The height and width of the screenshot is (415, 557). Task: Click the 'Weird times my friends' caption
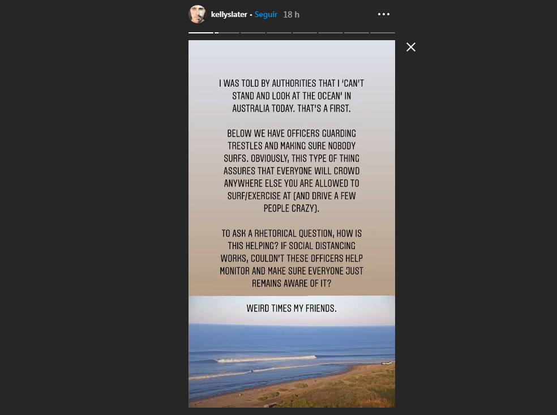coord(292,308)
